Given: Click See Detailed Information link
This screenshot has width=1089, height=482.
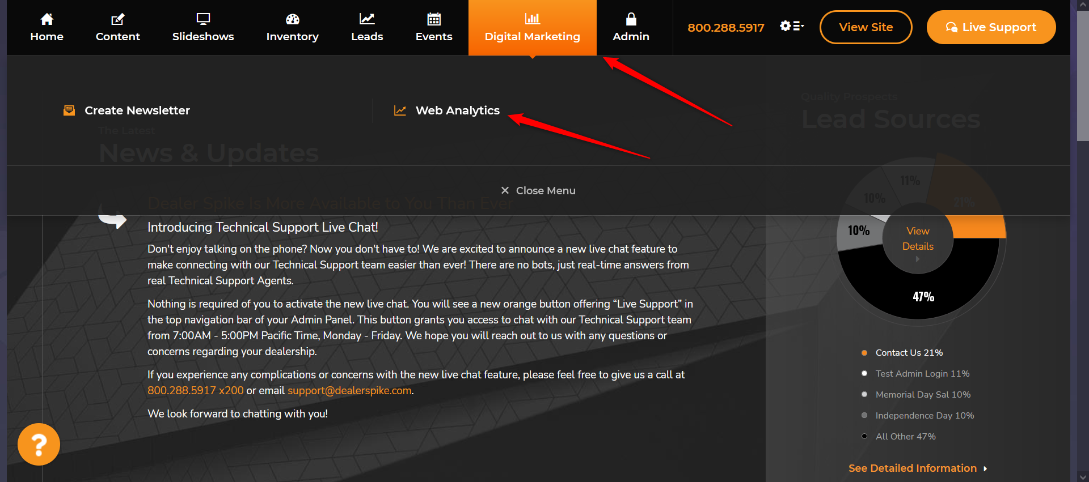Looking at the screenshot, I should click(x=913, y=468).
